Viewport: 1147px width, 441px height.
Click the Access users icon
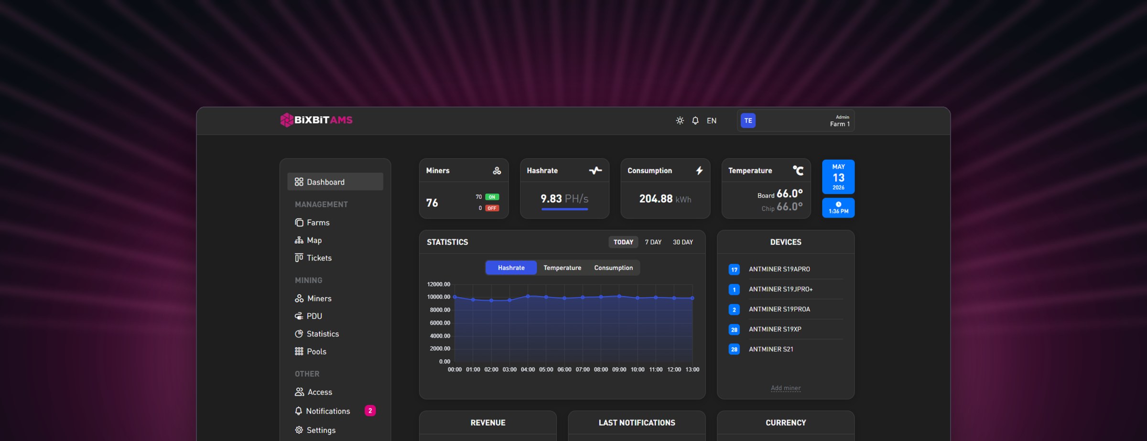point(299,392)
